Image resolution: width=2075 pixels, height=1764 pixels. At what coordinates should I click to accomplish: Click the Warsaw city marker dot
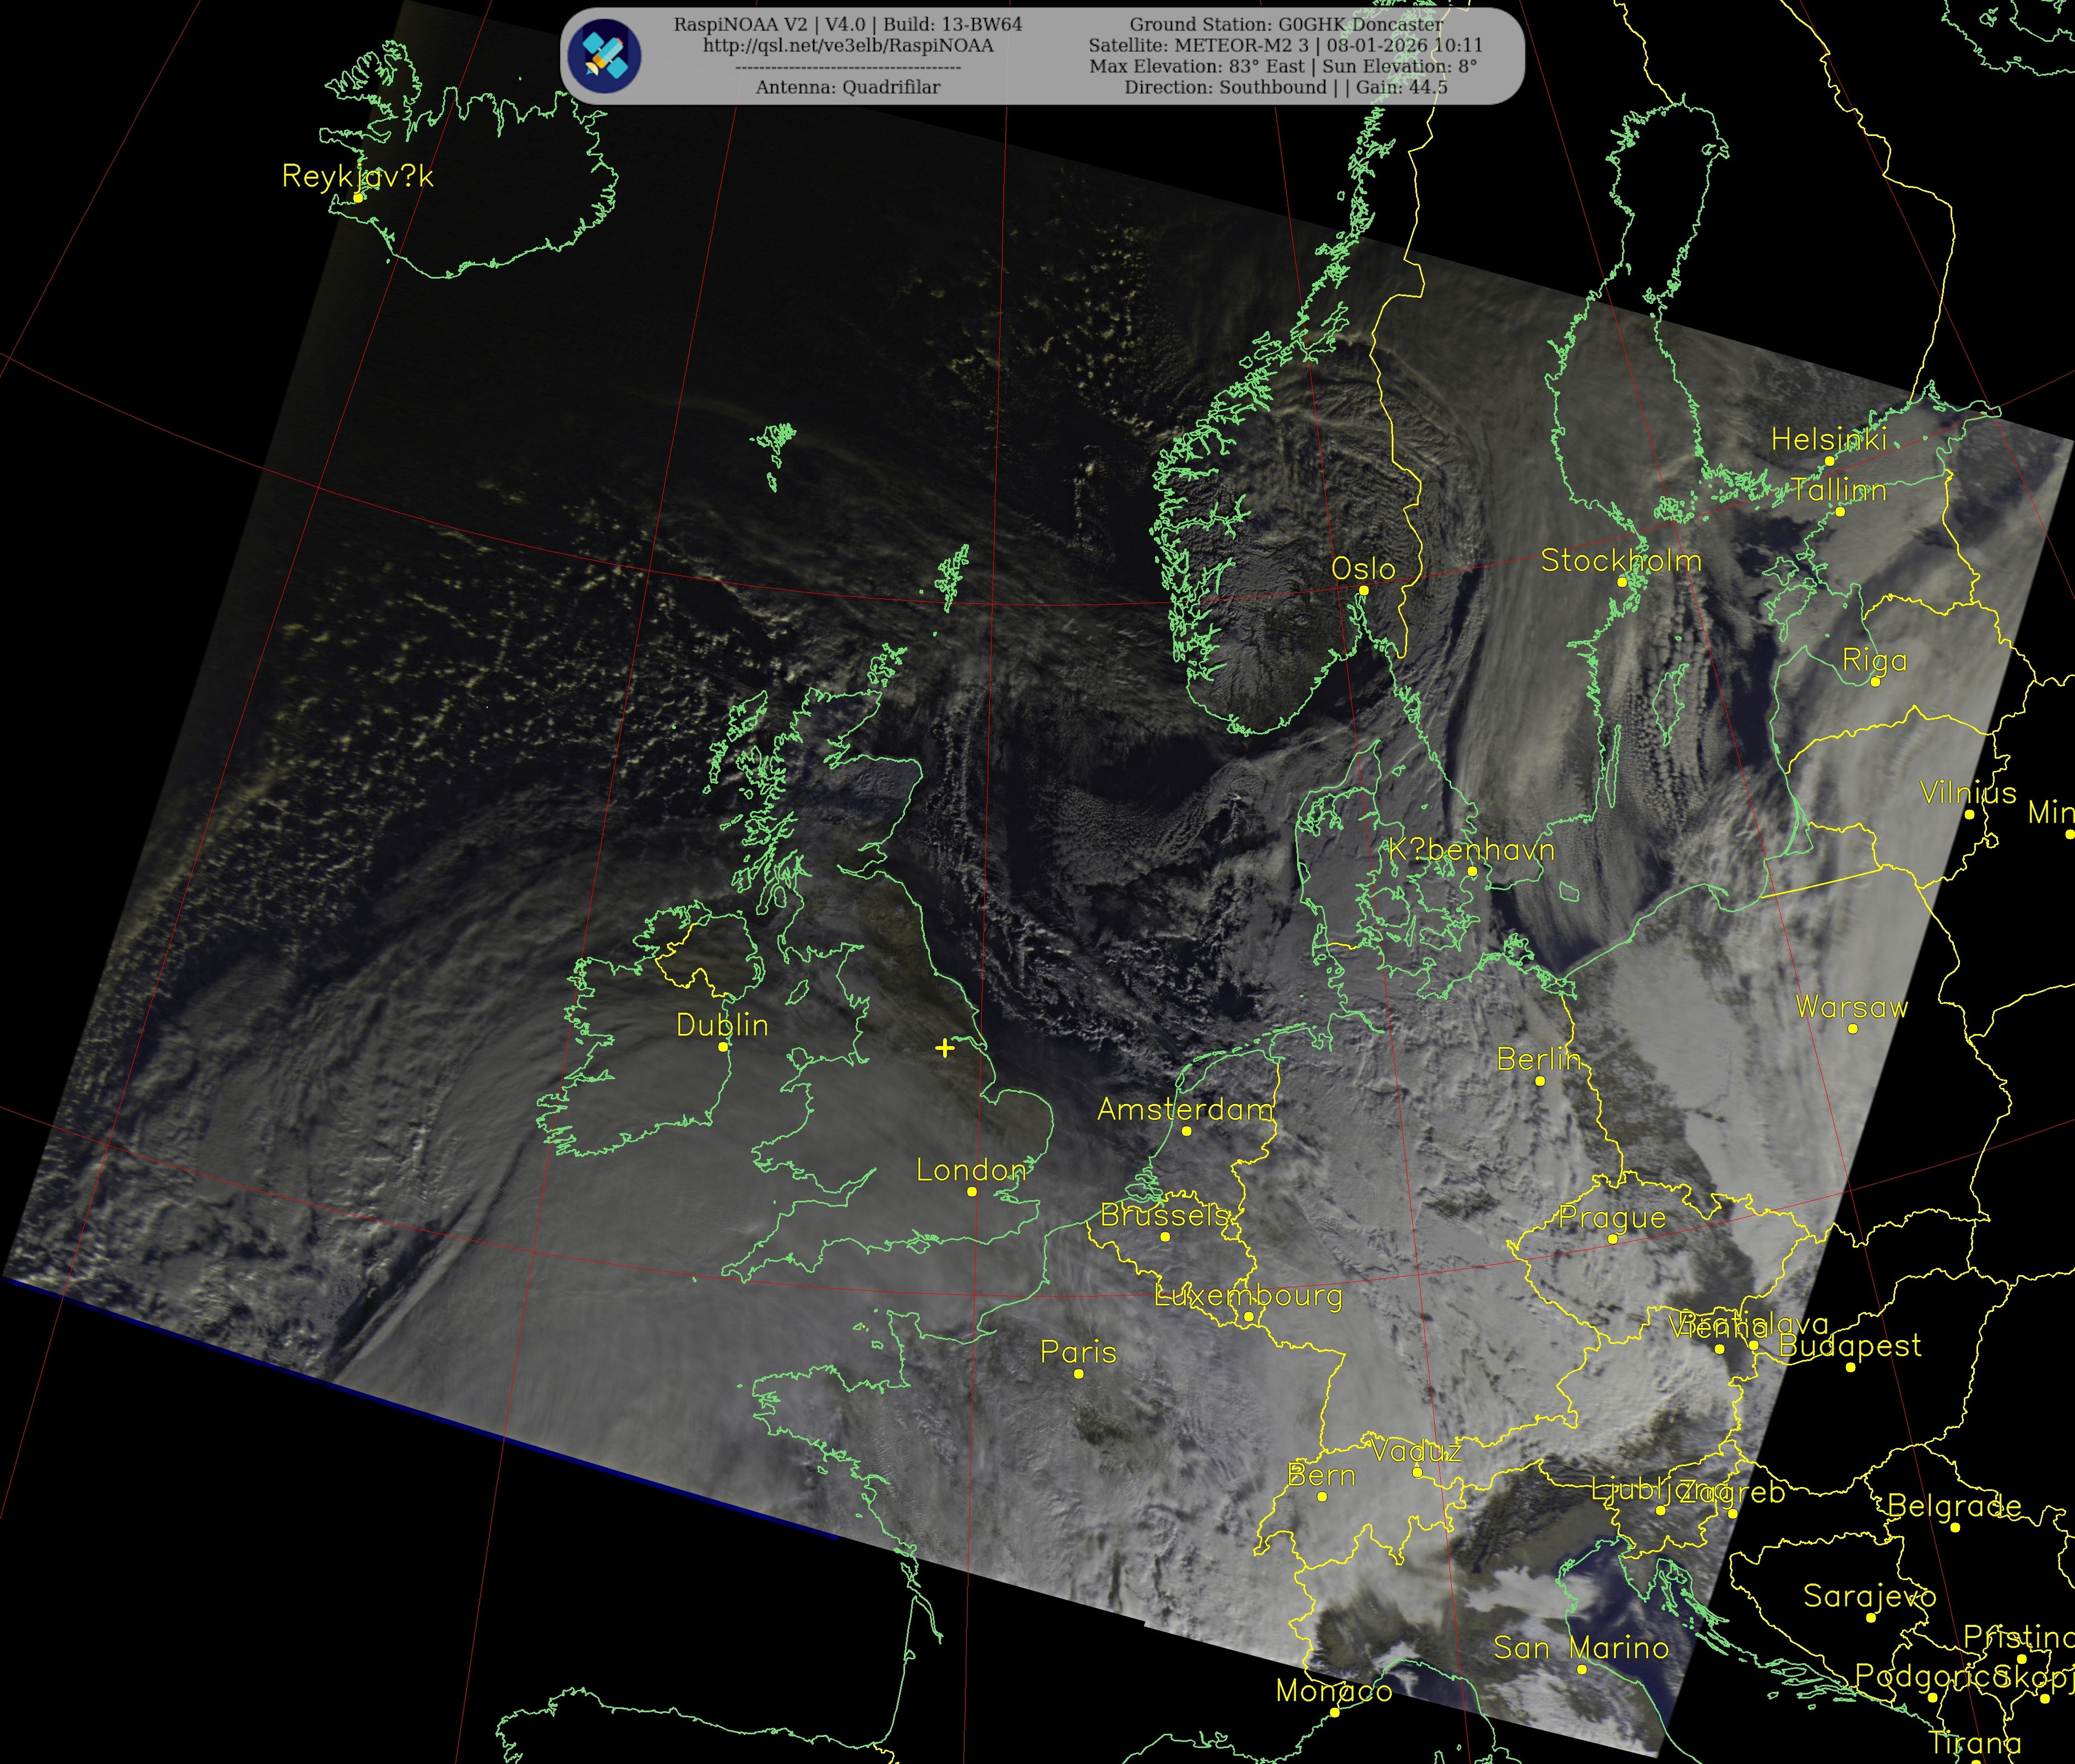coord(1852,1029)
